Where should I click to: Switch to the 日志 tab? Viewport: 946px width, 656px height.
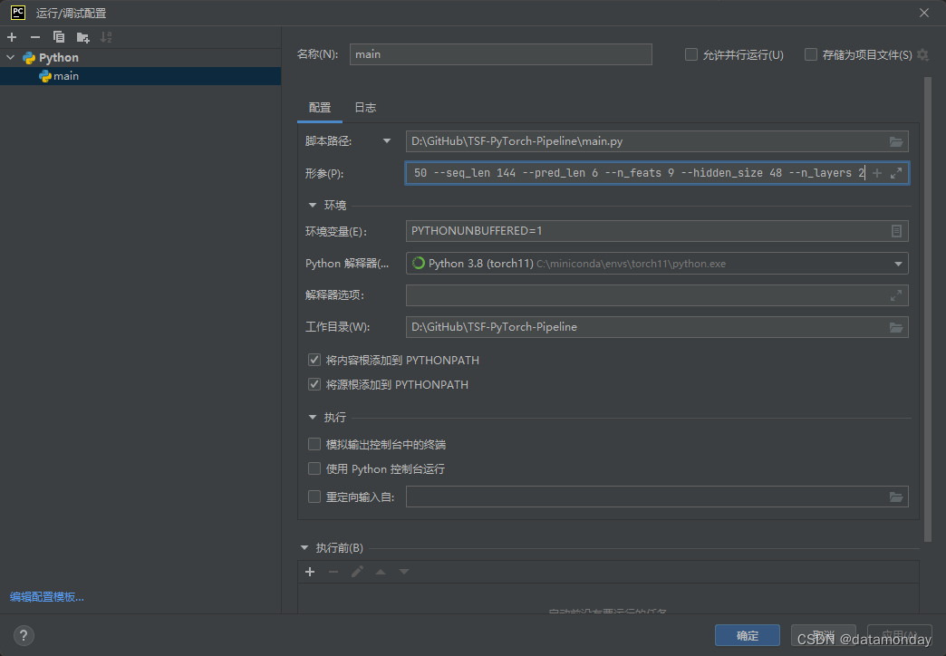[365, 108]
